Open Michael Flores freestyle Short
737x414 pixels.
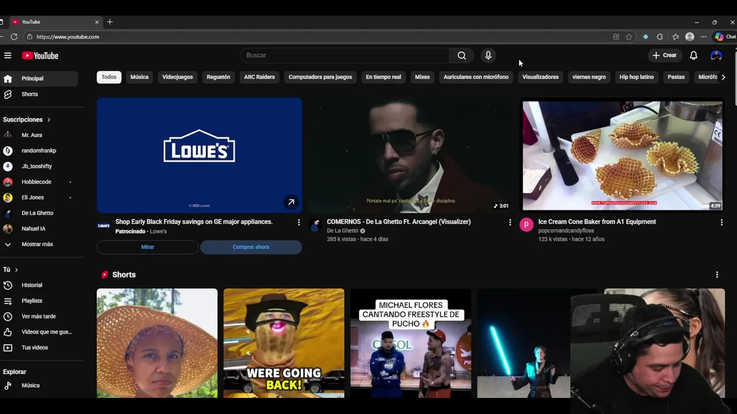coord(411,343)
